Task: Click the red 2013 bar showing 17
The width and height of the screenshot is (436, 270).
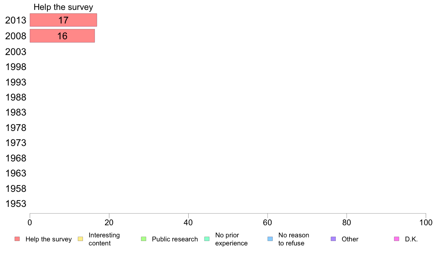Action: (63, 20)
